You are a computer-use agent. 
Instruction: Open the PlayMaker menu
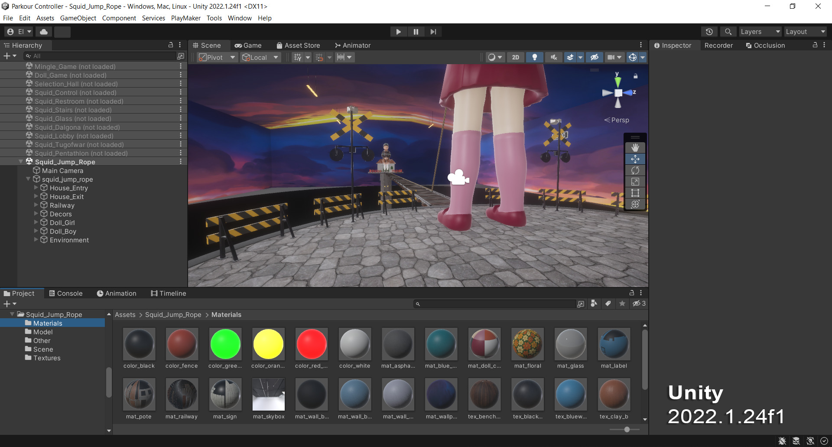click(185, 18)
